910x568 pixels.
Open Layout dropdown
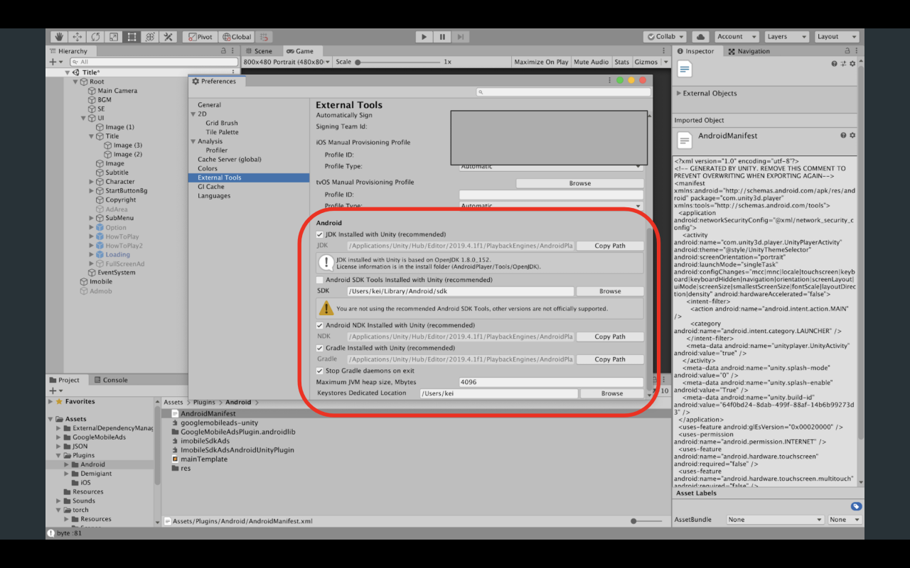click(x=836, y=37)
